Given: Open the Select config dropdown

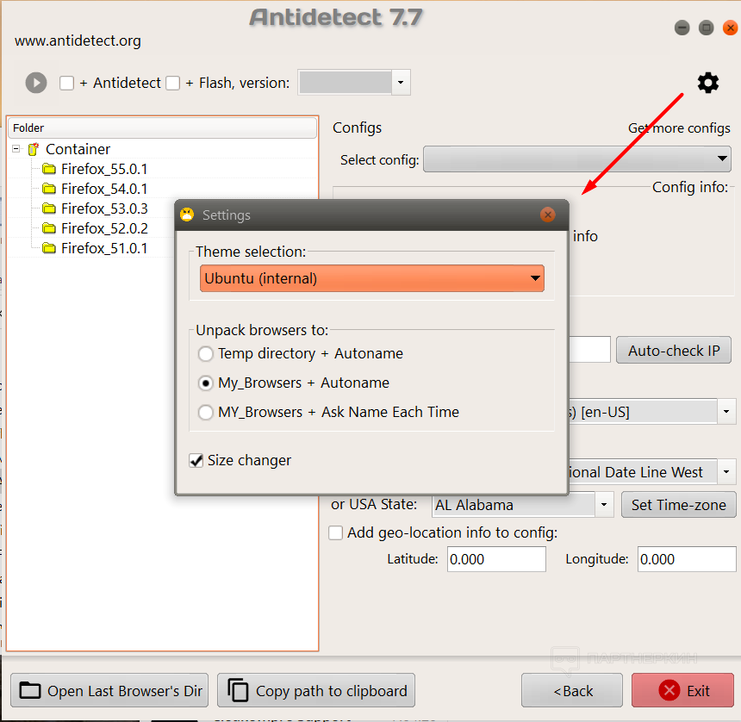Looking at the screenshot, I should coord(576,159).
